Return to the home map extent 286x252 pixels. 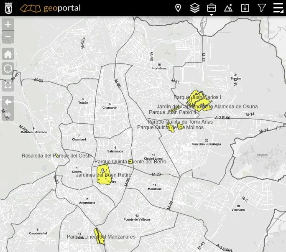pyautogui.click(x=8, y=54)
